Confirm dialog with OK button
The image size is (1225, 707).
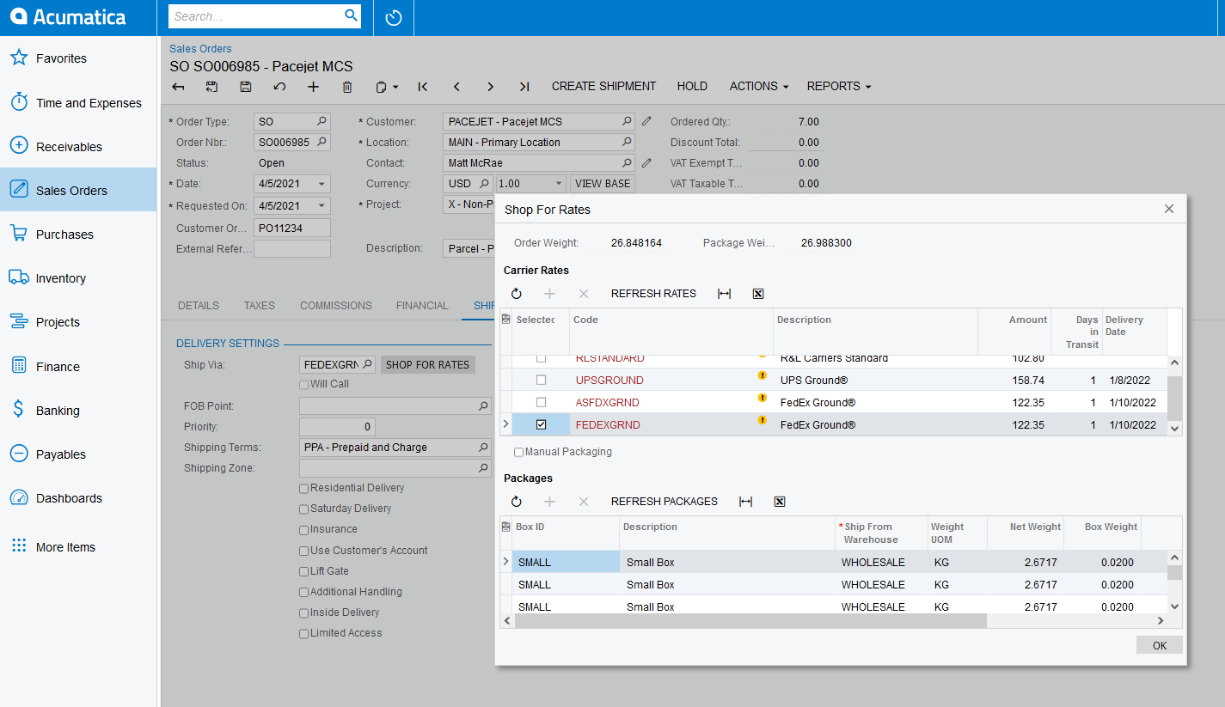1160,645
